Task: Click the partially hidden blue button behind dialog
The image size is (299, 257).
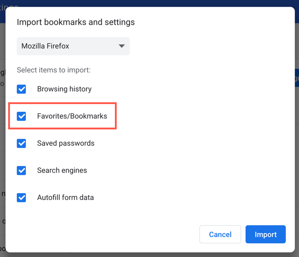Action: [x=297, y=78]
